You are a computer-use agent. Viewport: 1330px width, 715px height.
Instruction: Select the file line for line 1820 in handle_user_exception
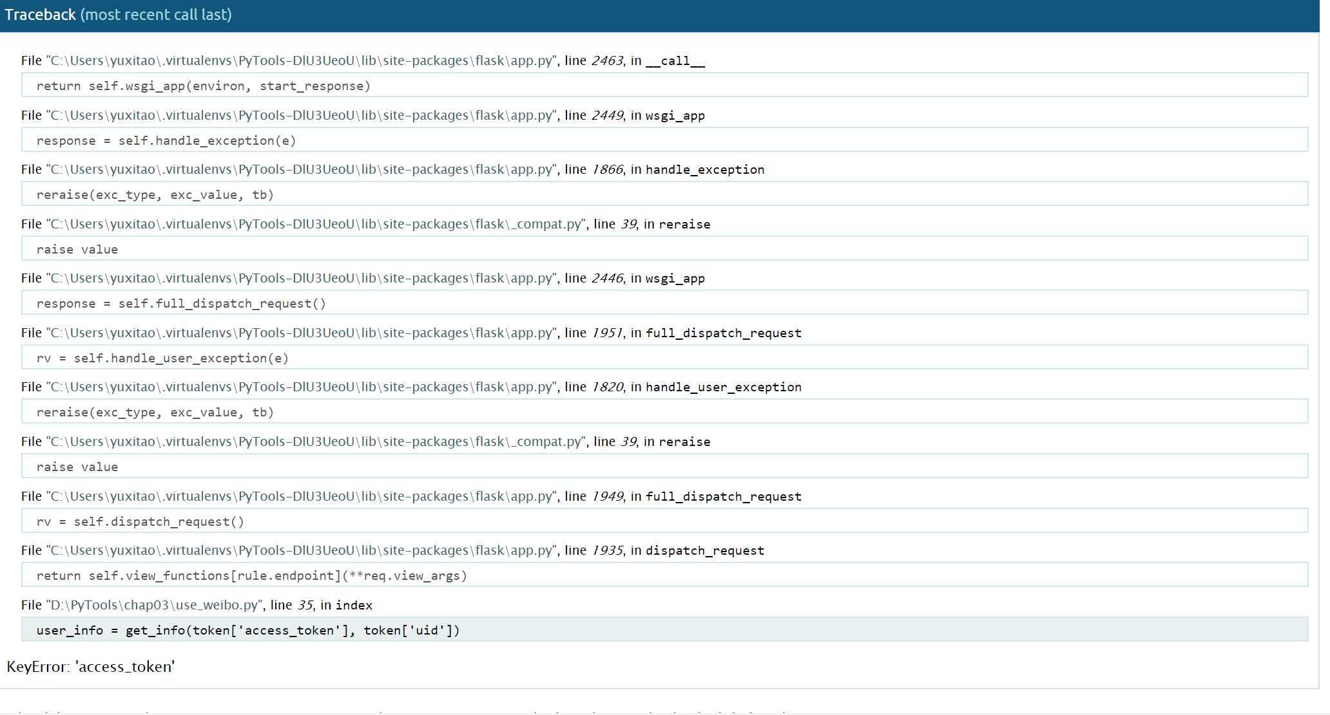click(x=411, y=387)
